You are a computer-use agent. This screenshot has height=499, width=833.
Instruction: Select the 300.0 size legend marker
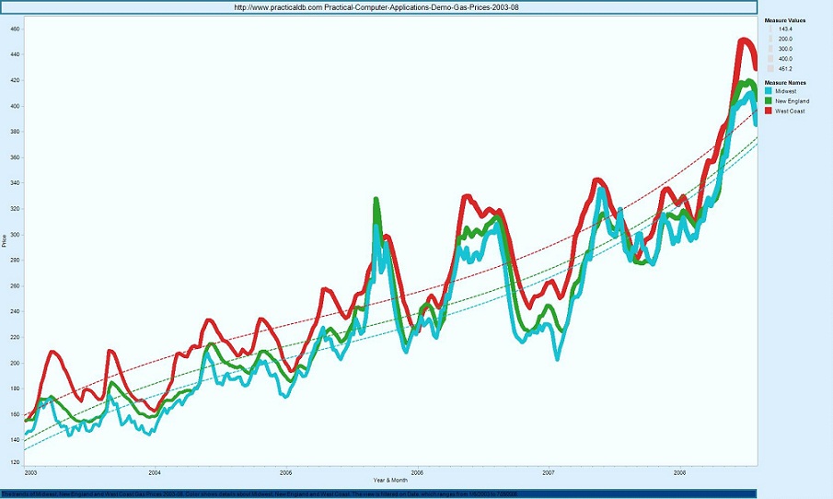[x=769, y=49]
